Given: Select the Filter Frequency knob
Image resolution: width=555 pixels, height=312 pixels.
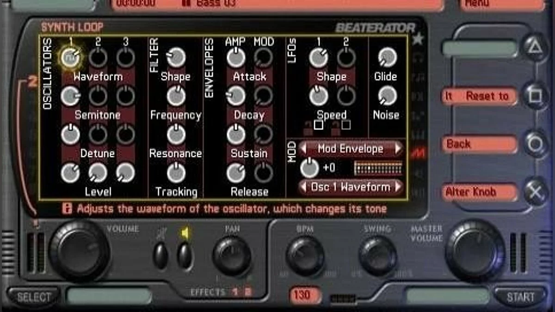Looking at the screenshot, I should [176, 96].
